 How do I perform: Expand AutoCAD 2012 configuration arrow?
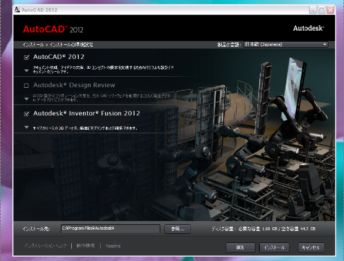[x=26, y=71]
